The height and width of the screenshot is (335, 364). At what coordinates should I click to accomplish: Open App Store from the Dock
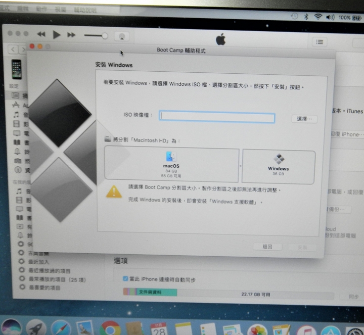click(330, 330)
